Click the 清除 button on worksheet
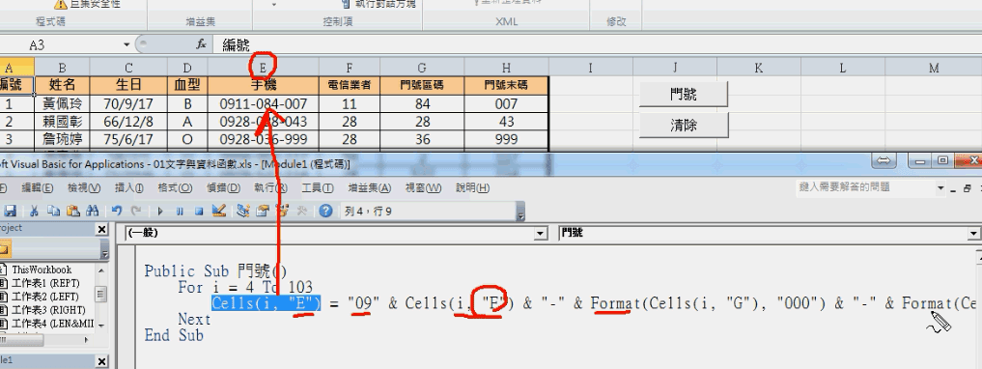Image resolution: width=982 pixels, height=369 pixels. tap(684, 126)
